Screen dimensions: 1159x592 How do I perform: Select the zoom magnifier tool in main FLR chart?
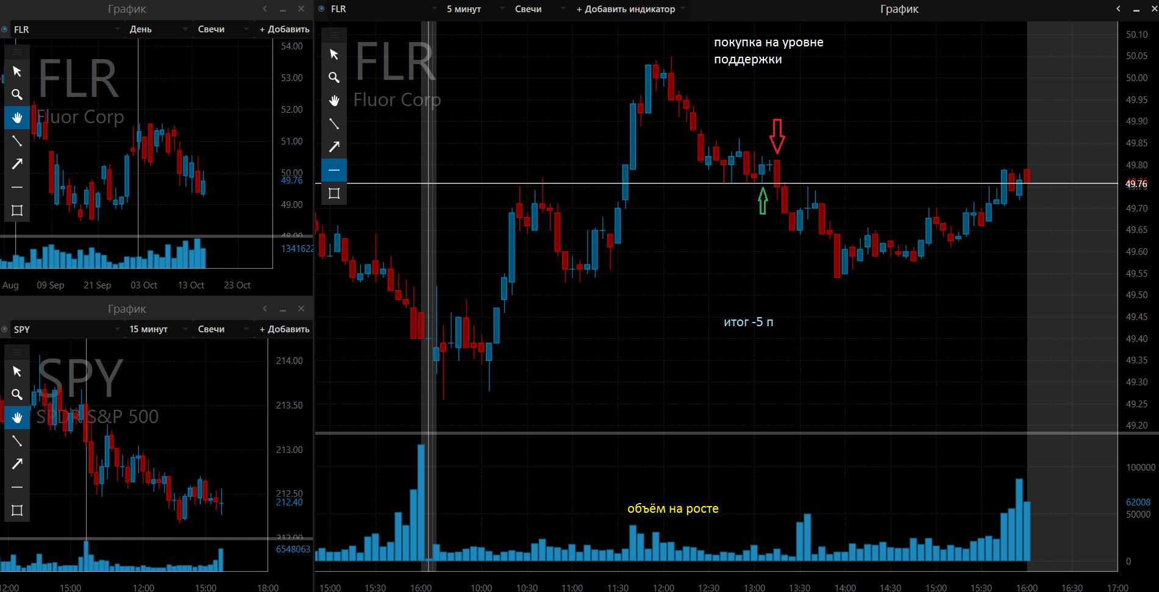(x=334, y=77)
